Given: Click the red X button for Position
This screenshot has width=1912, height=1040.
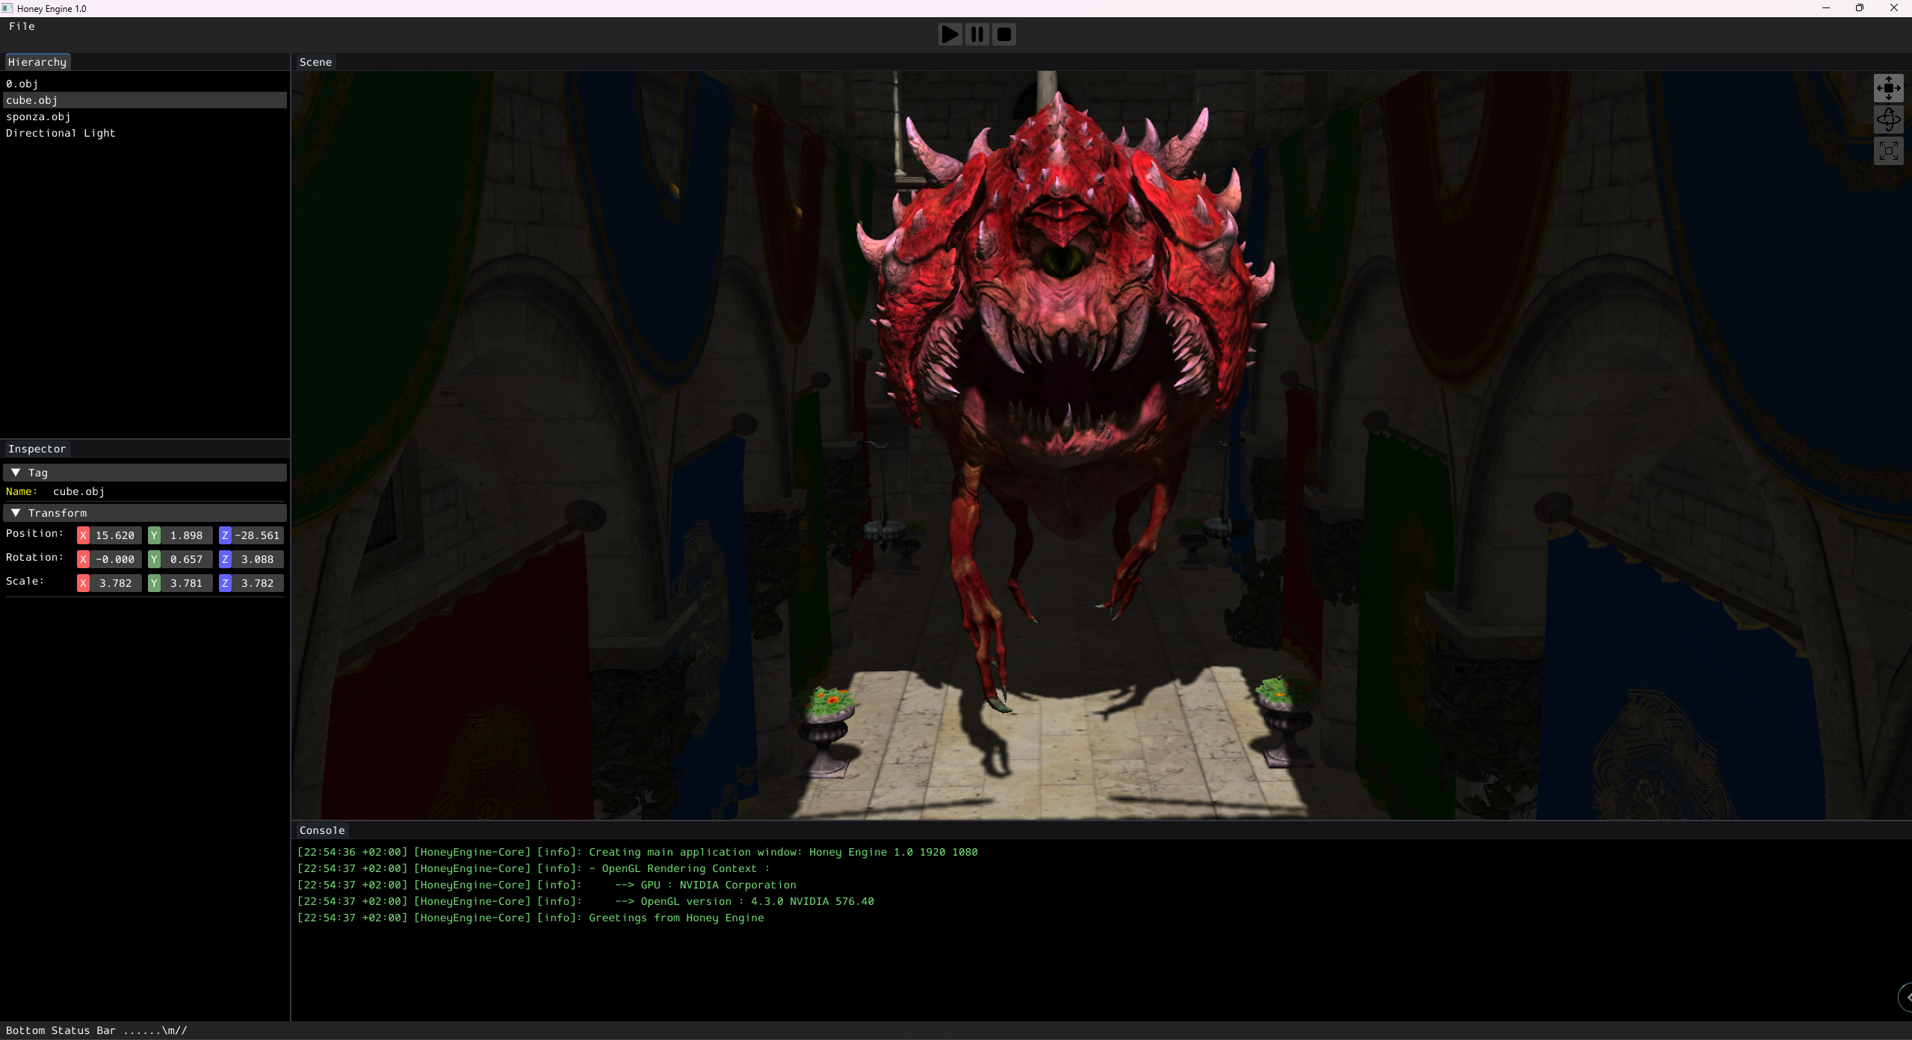Looking at the screenshot, I should tap(83, 535).
